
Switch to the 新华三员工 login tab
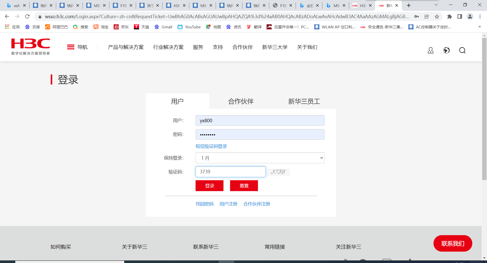pos(304,101)
